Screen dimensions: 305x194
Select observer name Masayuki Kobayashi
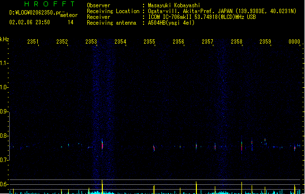(x=174, y=5)
